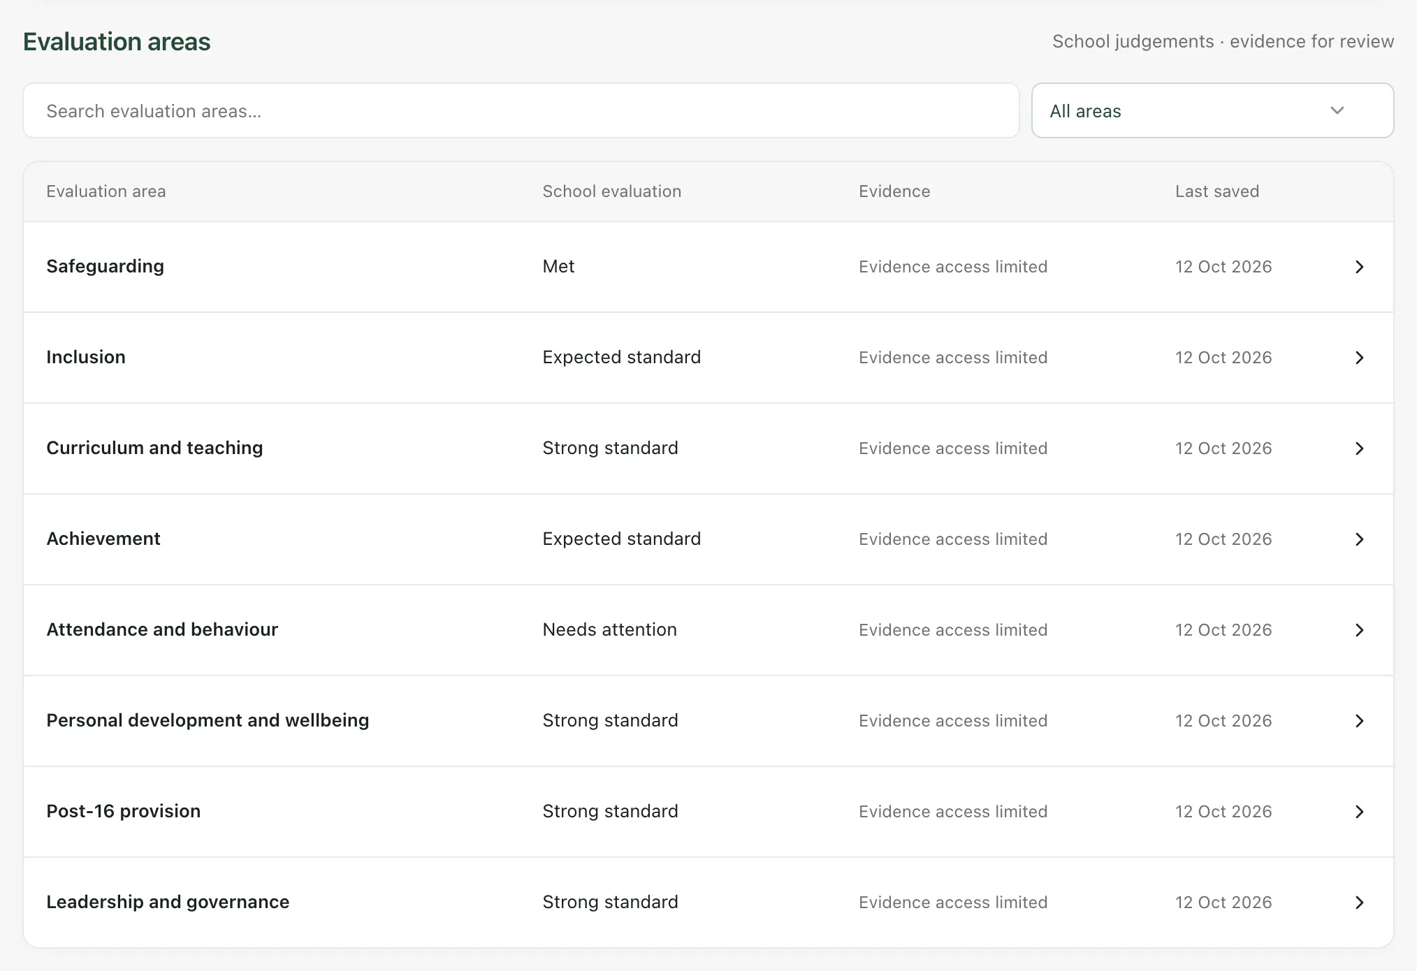
Task: Click the Evaluation areas page heading
Action: click(117, 42)
